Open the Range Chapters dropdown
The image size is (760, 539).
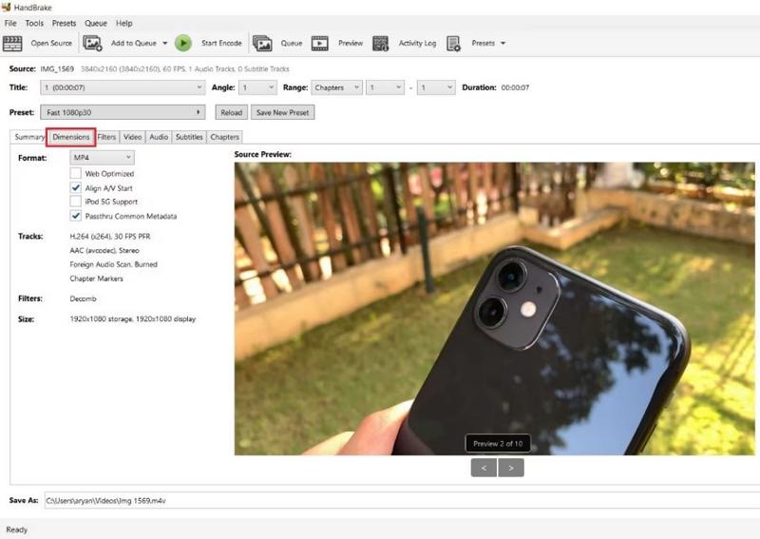[336, 87]
